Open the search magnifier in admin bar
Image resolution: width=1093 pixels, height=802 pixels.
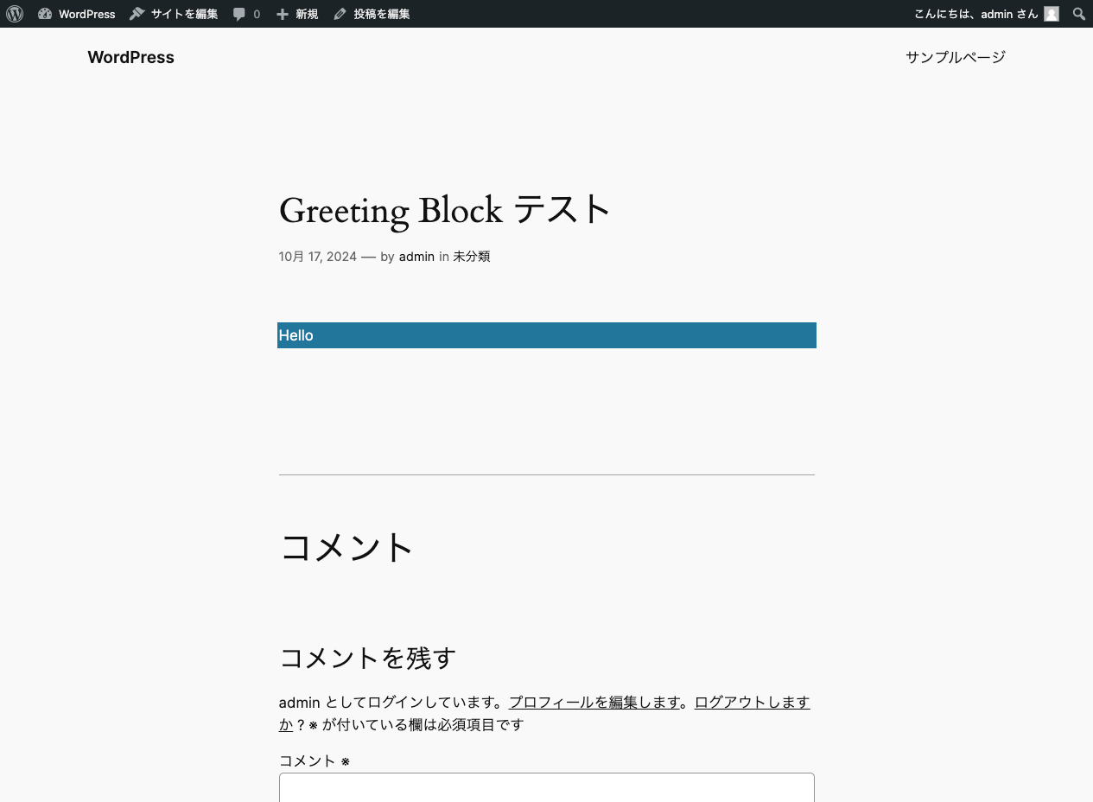pos(1079,14)
